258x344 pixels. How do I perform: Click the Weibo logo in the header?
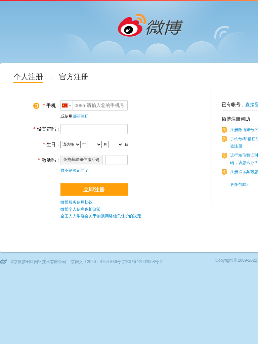pos(150,25)
